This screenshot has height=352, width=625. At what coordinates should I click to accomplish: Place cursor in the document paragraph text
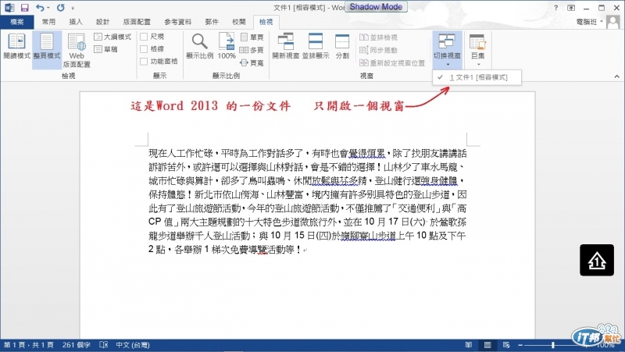(x=307, y=201)
